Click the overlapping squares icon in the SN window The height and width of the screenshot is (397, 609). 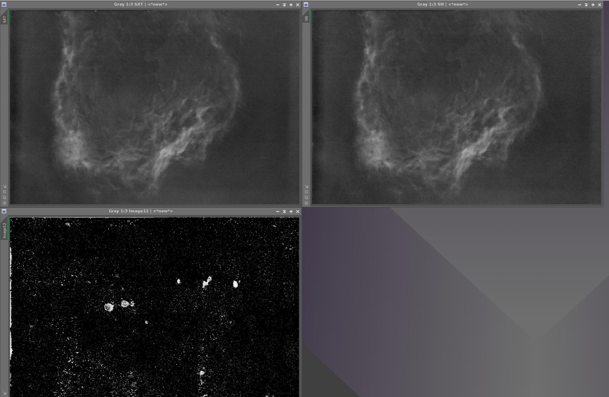tap(306, 197)
